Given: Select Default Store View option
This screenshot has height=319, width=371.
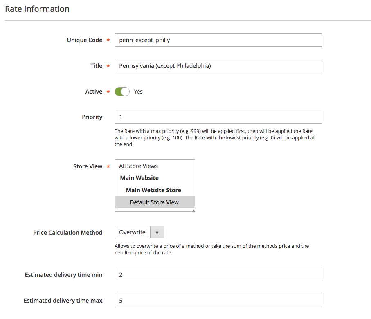Looking at the screenshot, I should coord(155,202).
